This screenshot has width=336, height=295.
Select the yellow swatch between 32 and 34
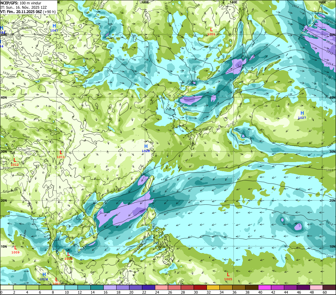coord(213,287)
